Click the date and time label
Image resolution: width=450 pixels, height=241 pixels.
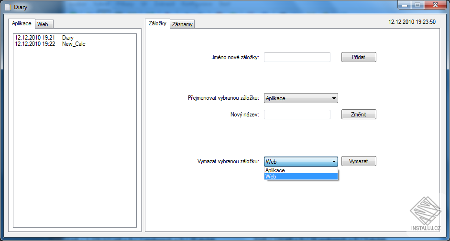tap(412, 22)
